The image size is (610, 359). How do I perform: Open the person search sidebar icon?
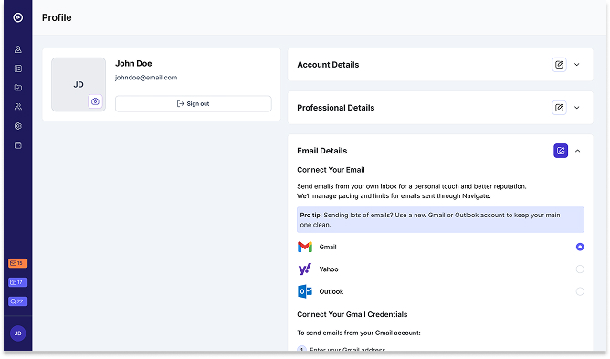[x=18, y=49]
